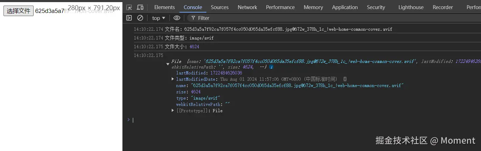481x151 pixels.
Task: Clear the console with the clear icon
Action: (140, 18)
